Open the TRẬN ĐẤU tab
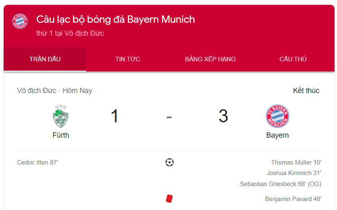337x210 pixels. (45, 59)
